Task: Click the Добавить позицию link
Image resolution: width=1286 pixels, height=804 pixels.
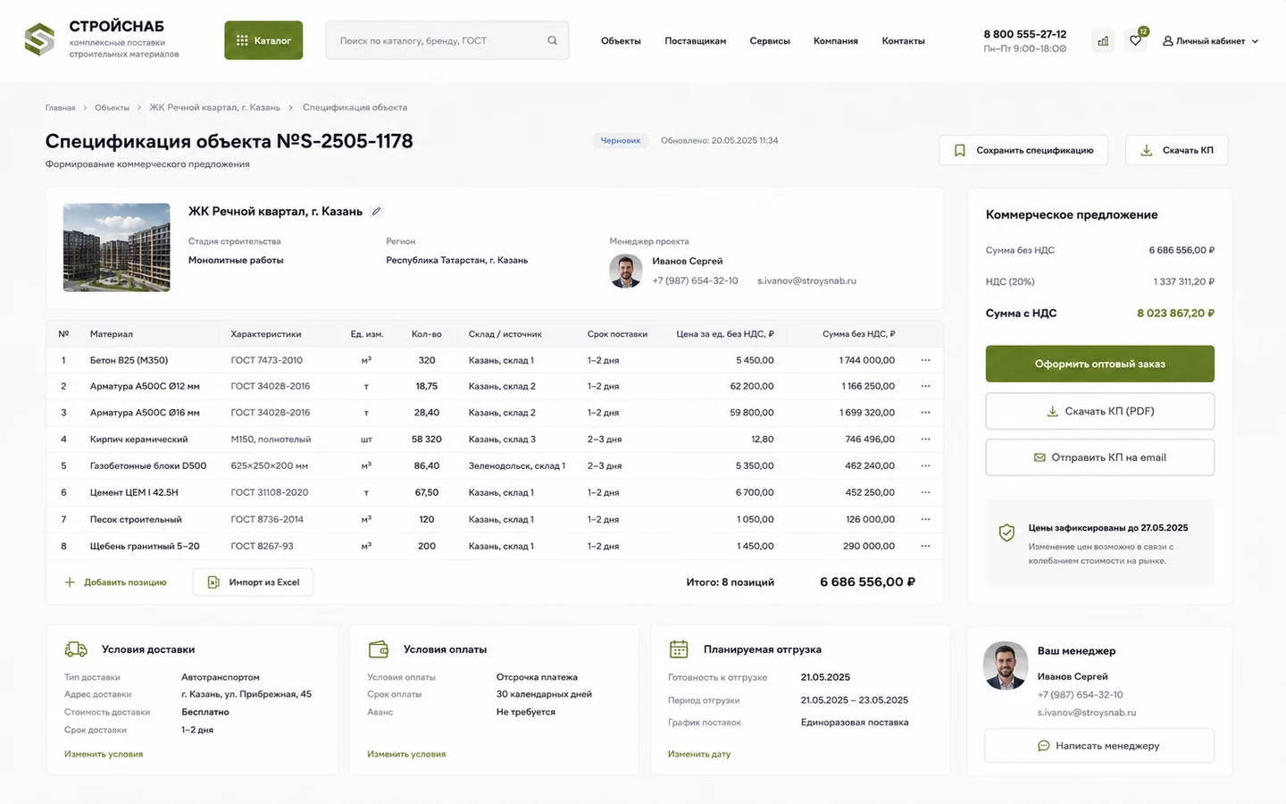Action: [x=116, y=582]
